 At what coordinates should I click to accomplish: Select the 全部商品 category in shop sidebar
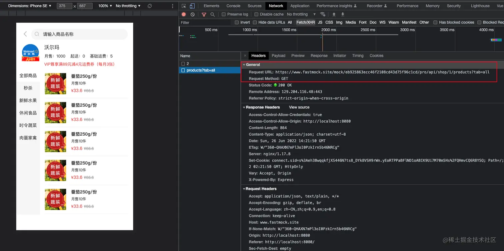tap(28, 75)
